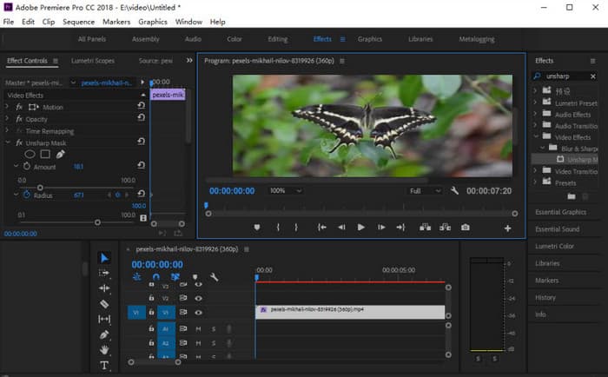Image resolution: width=608 pixels, height=377 pixels.
Task: Open timeline display settings wrench
Action: pyautogui.click(x=214, y=277)
